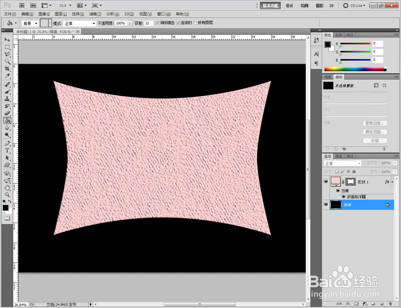The width and height of the screenshot is (401, 308).
Task: Click add layer mask icon in Layers panel
Action: (356, 304)
